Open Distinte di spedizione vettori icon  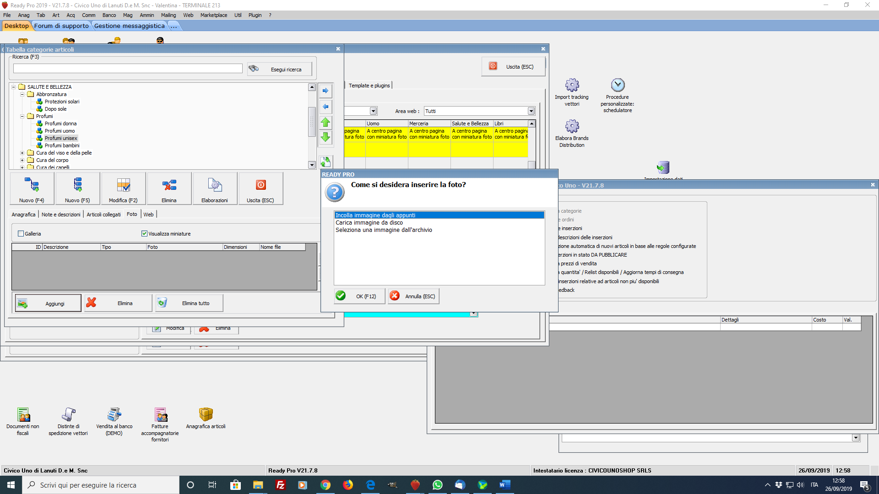(x=68, y=414)
